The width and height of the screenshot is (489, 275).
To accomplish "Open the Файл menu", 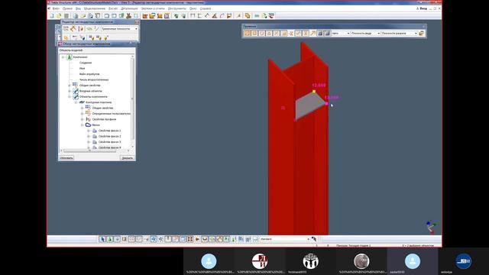I will pos(56,8).
